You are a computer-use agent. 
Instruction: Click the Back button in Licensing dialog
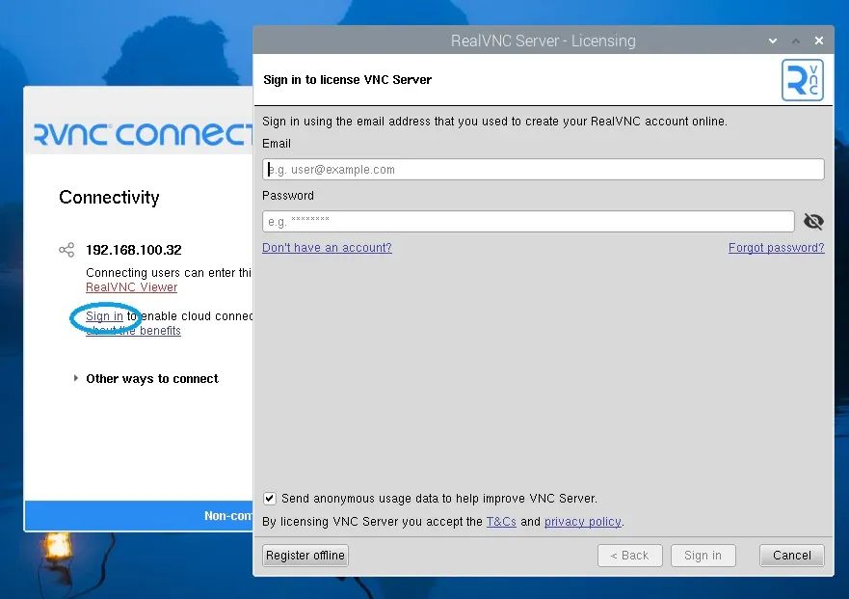pyautogui.click(x=629, y=556)
